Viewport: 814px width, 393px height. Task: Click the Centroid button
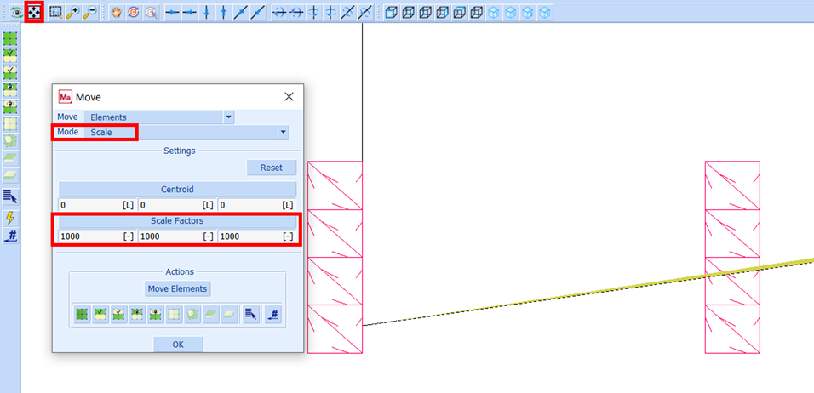178,189
